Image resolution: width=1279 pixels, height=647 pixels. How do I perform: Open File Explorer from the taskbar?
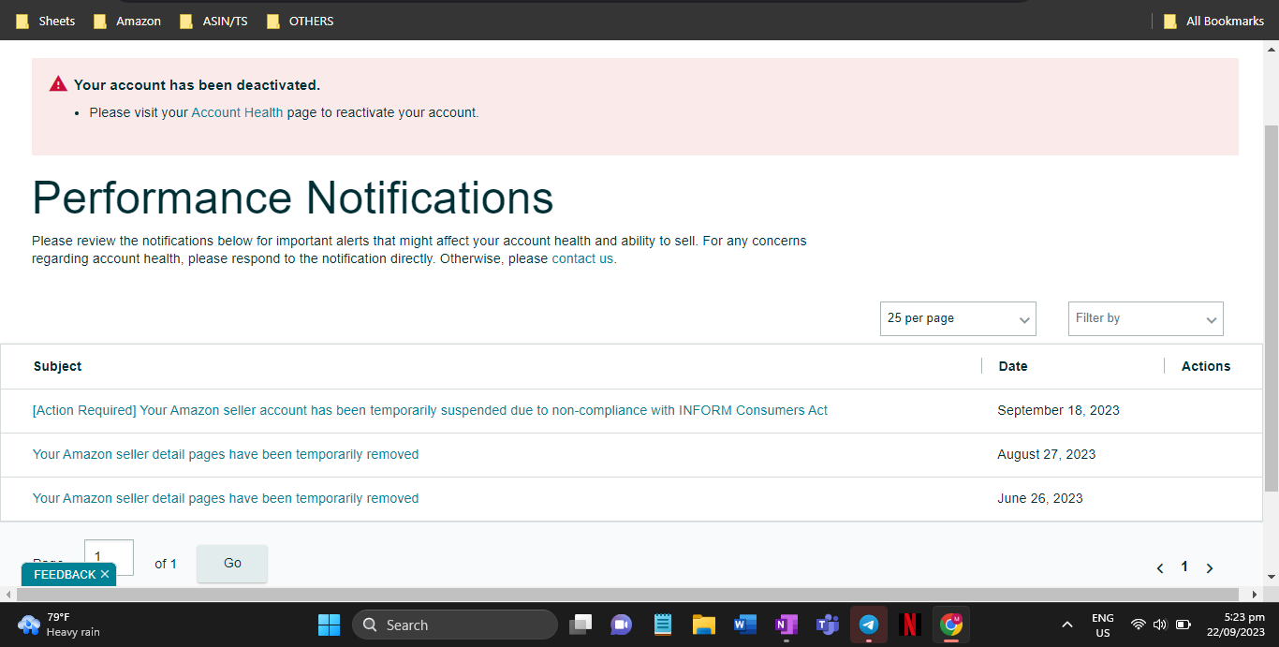coord(704,625)
